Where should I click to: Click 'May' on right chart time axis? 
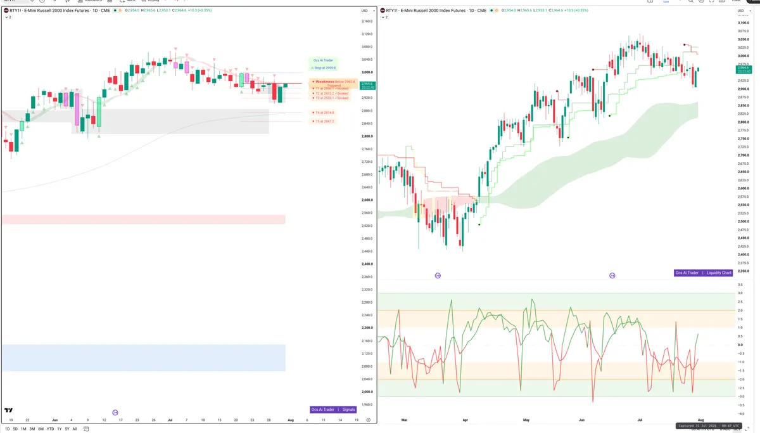tap(526, 420)
